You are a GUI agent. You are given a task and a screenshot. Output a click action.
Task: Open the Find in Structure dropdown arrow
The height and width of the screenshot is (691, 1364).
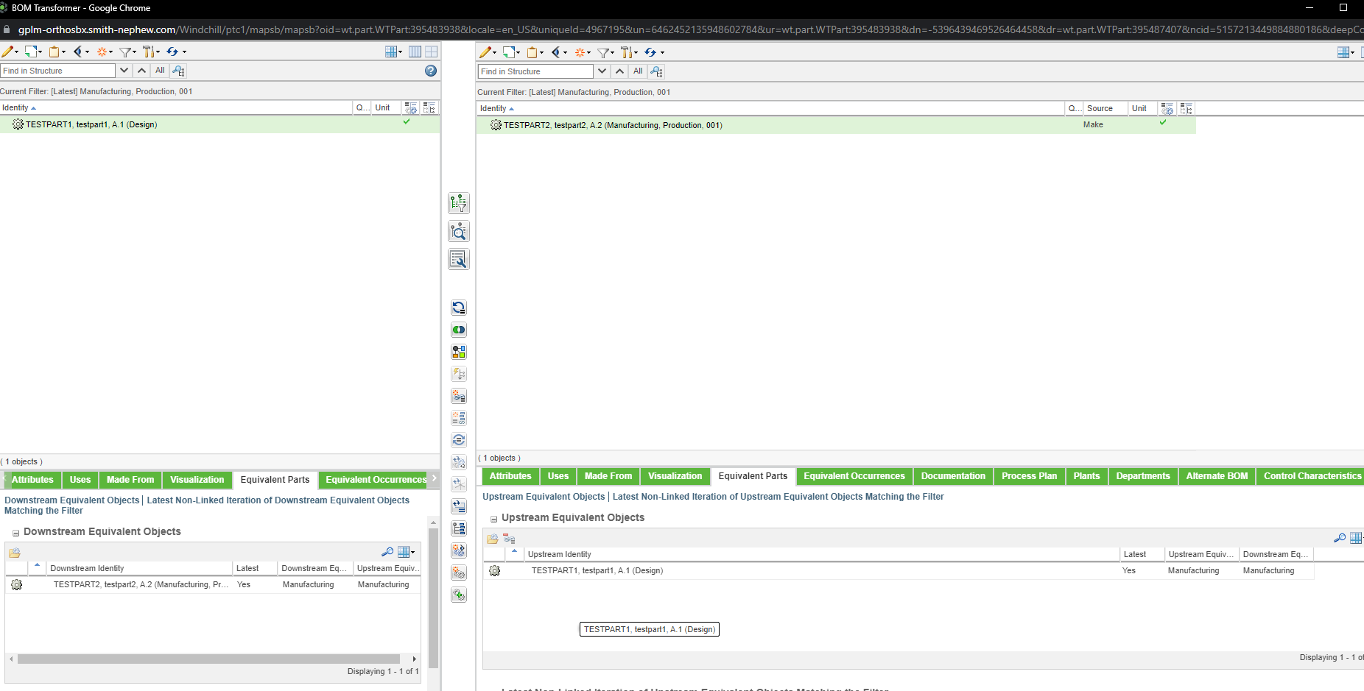click(124, 70)
